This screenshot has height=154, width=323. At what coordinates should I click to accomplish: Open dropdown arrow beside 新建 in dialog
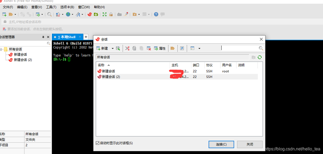click(x=113, y=48)
